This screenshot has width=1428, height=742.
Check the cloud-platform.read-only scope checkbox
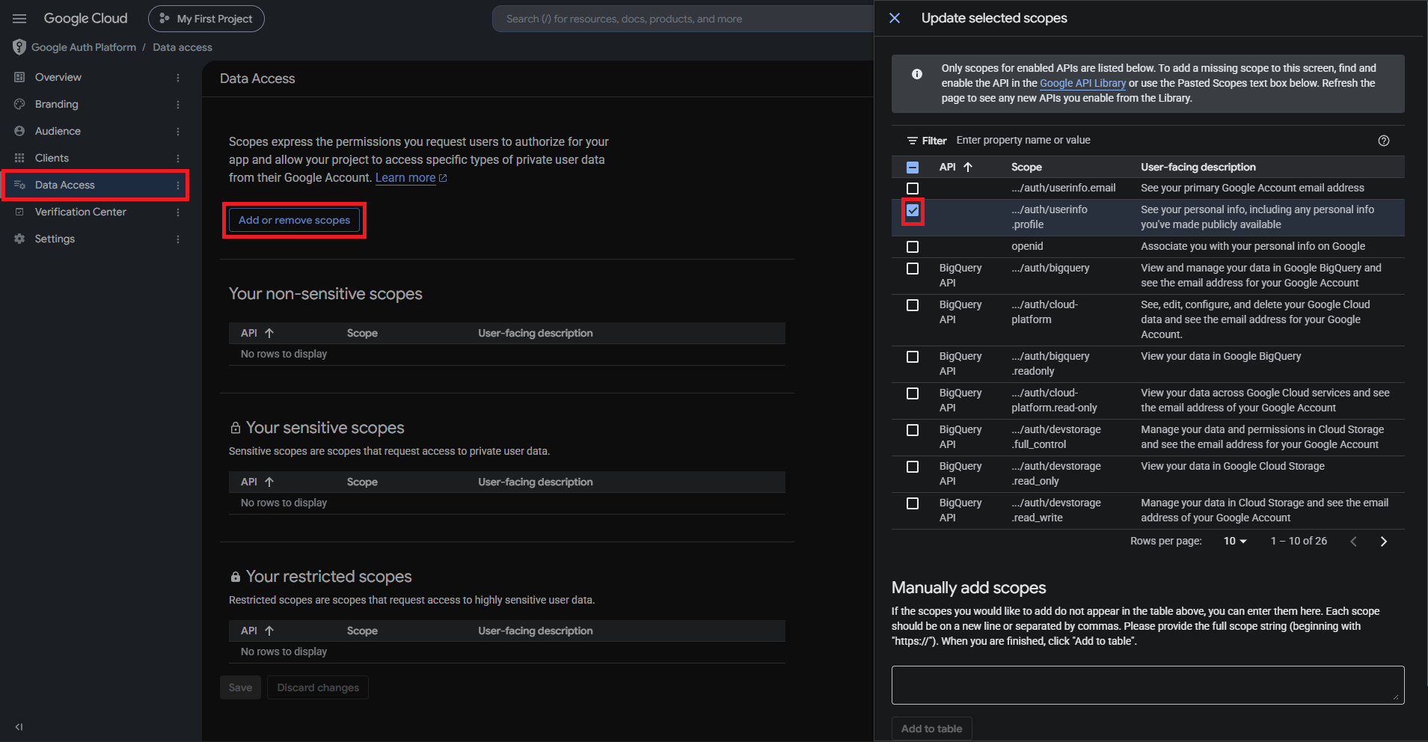[913, 393]
